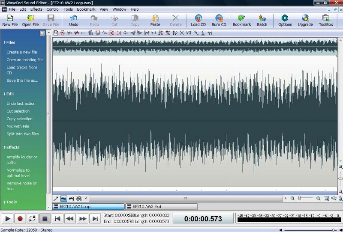
Task: Toggle the selected waveform view button
Action: click(63, 198)
